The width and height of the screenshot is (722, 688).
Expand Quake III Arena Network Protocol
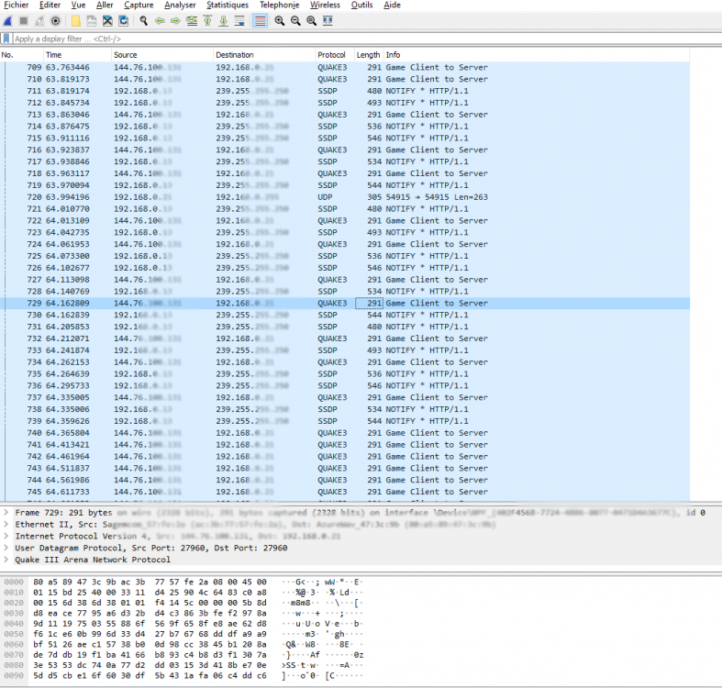click(6, 560)
